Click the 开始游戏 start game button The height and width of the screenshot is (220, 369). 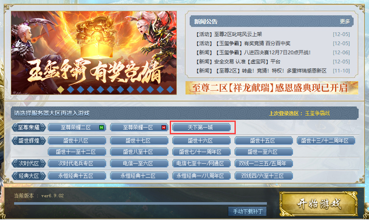319,204
